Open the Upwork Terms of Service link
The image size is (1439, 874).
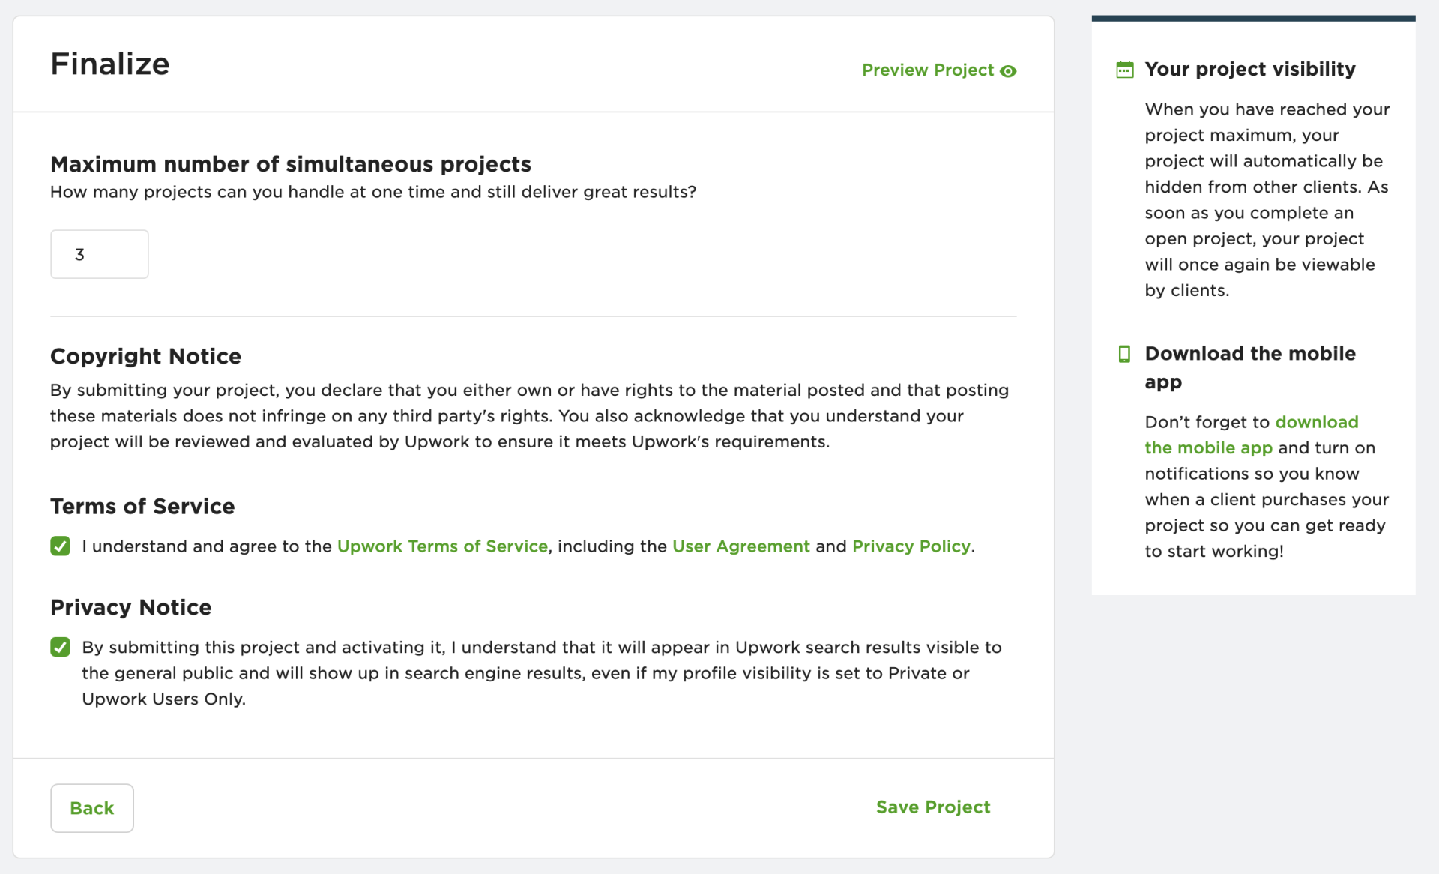(442, 546)
